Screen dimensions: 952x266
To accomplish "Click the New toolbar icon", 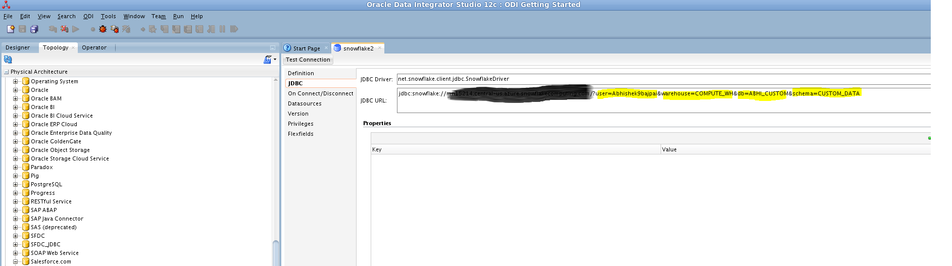I will pos(11,29).
